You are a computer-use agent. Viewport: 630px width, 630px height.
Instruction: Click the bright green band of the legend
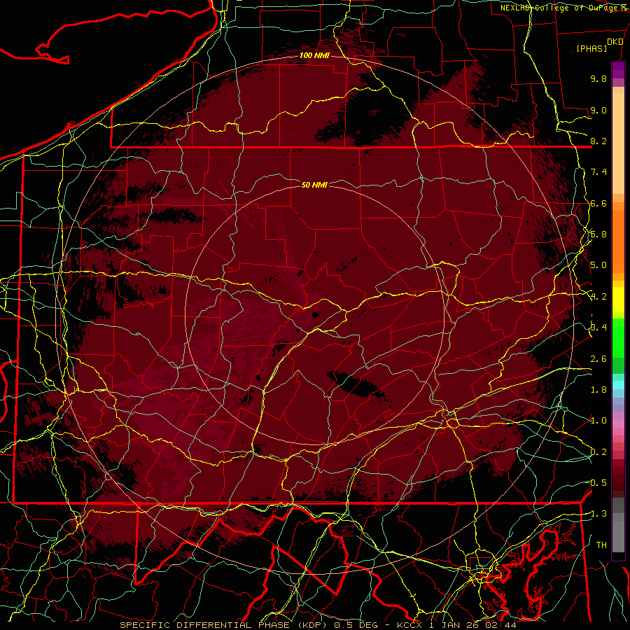click(x=618, y=337)
